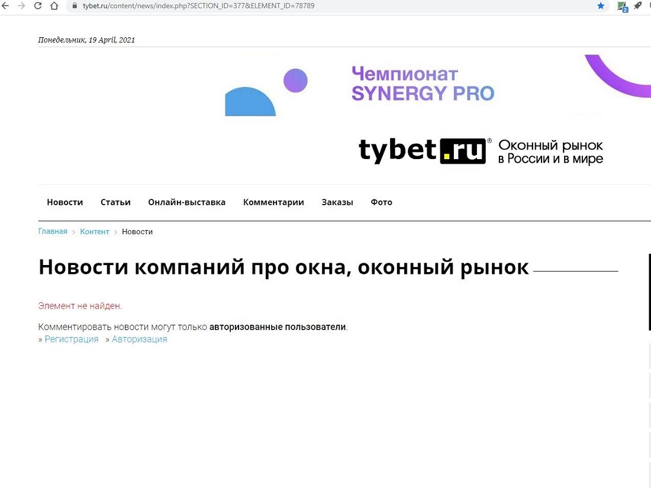Open the Статьи section
Image resolution: width=651 pixels, height=488 pixels.
click(x=115, y=202)
